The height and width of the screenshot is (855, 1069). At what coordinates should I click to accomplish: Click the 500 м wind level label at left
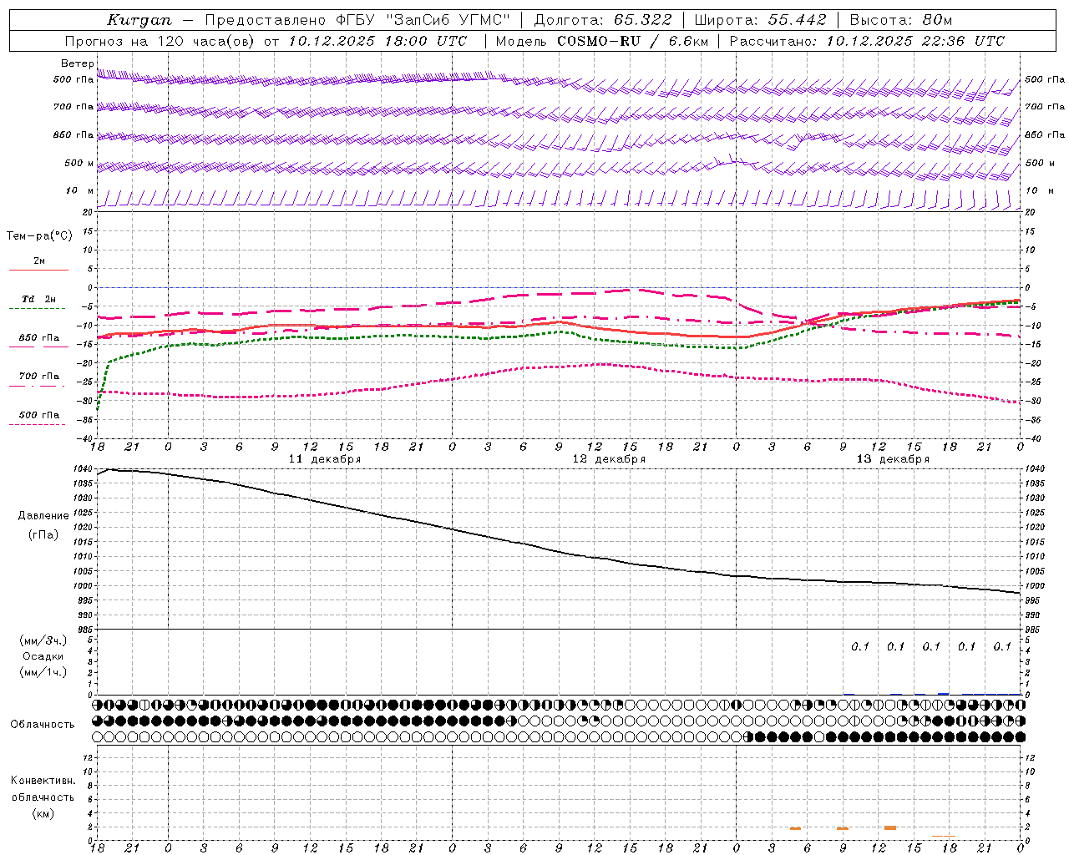tap(79, 163)
